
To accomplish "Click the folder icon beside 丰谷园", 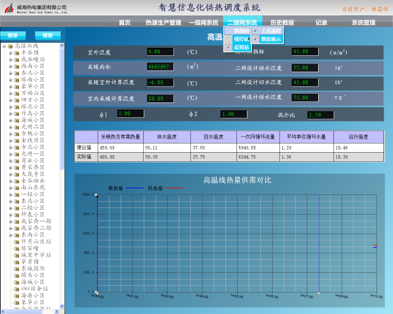I will tap(17, 53).
